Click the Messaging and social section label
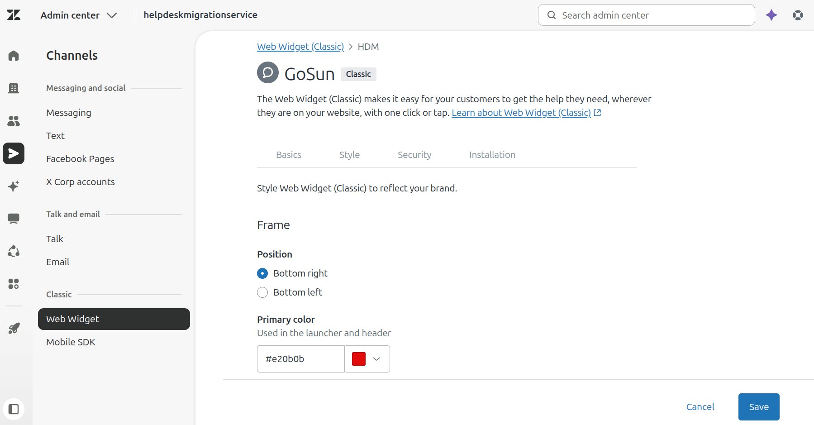Image resolution: width=814 pixels, height=425 pixels. tap(86, 88)
